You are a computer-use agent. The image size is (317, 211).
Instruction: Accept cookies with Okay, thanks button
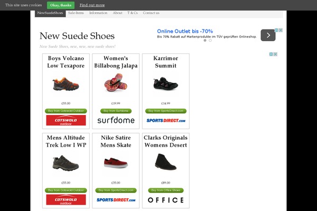pos(61,5)
